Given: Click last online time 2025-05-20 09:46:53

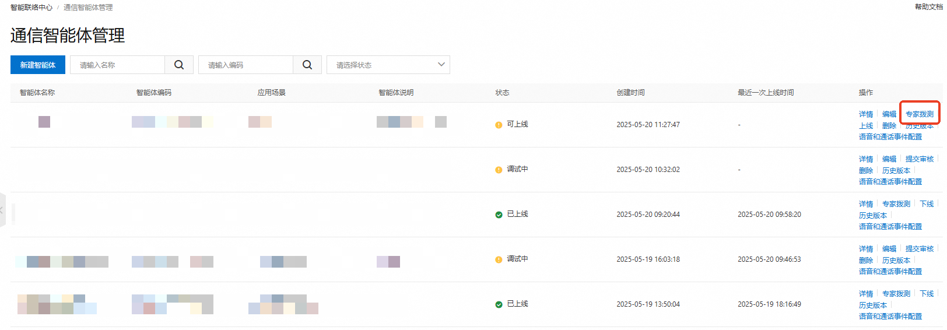Looking at the screenshot, I should (x=769, y=259).
